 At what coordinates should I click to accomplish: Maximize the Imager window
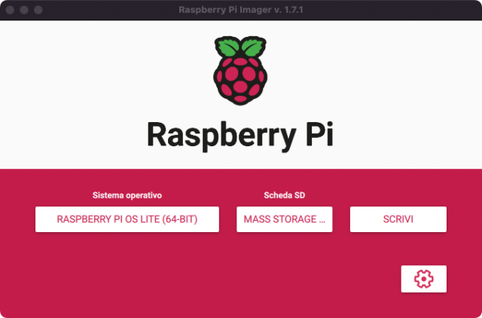tap(38, 11)
